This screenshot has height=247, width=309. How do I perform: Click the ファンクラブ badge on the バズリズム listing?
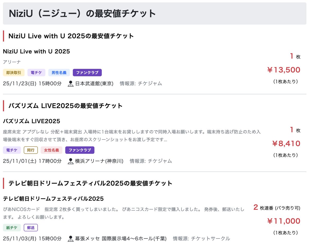pos(80,150)
